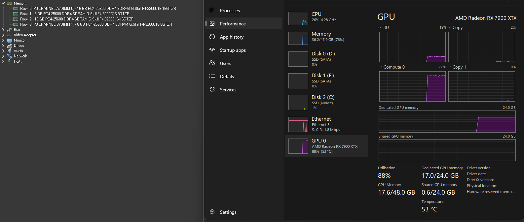Screen dimensions: 524x222
Task: Click the Video Adapter node icon
Action: click(9, 35)
